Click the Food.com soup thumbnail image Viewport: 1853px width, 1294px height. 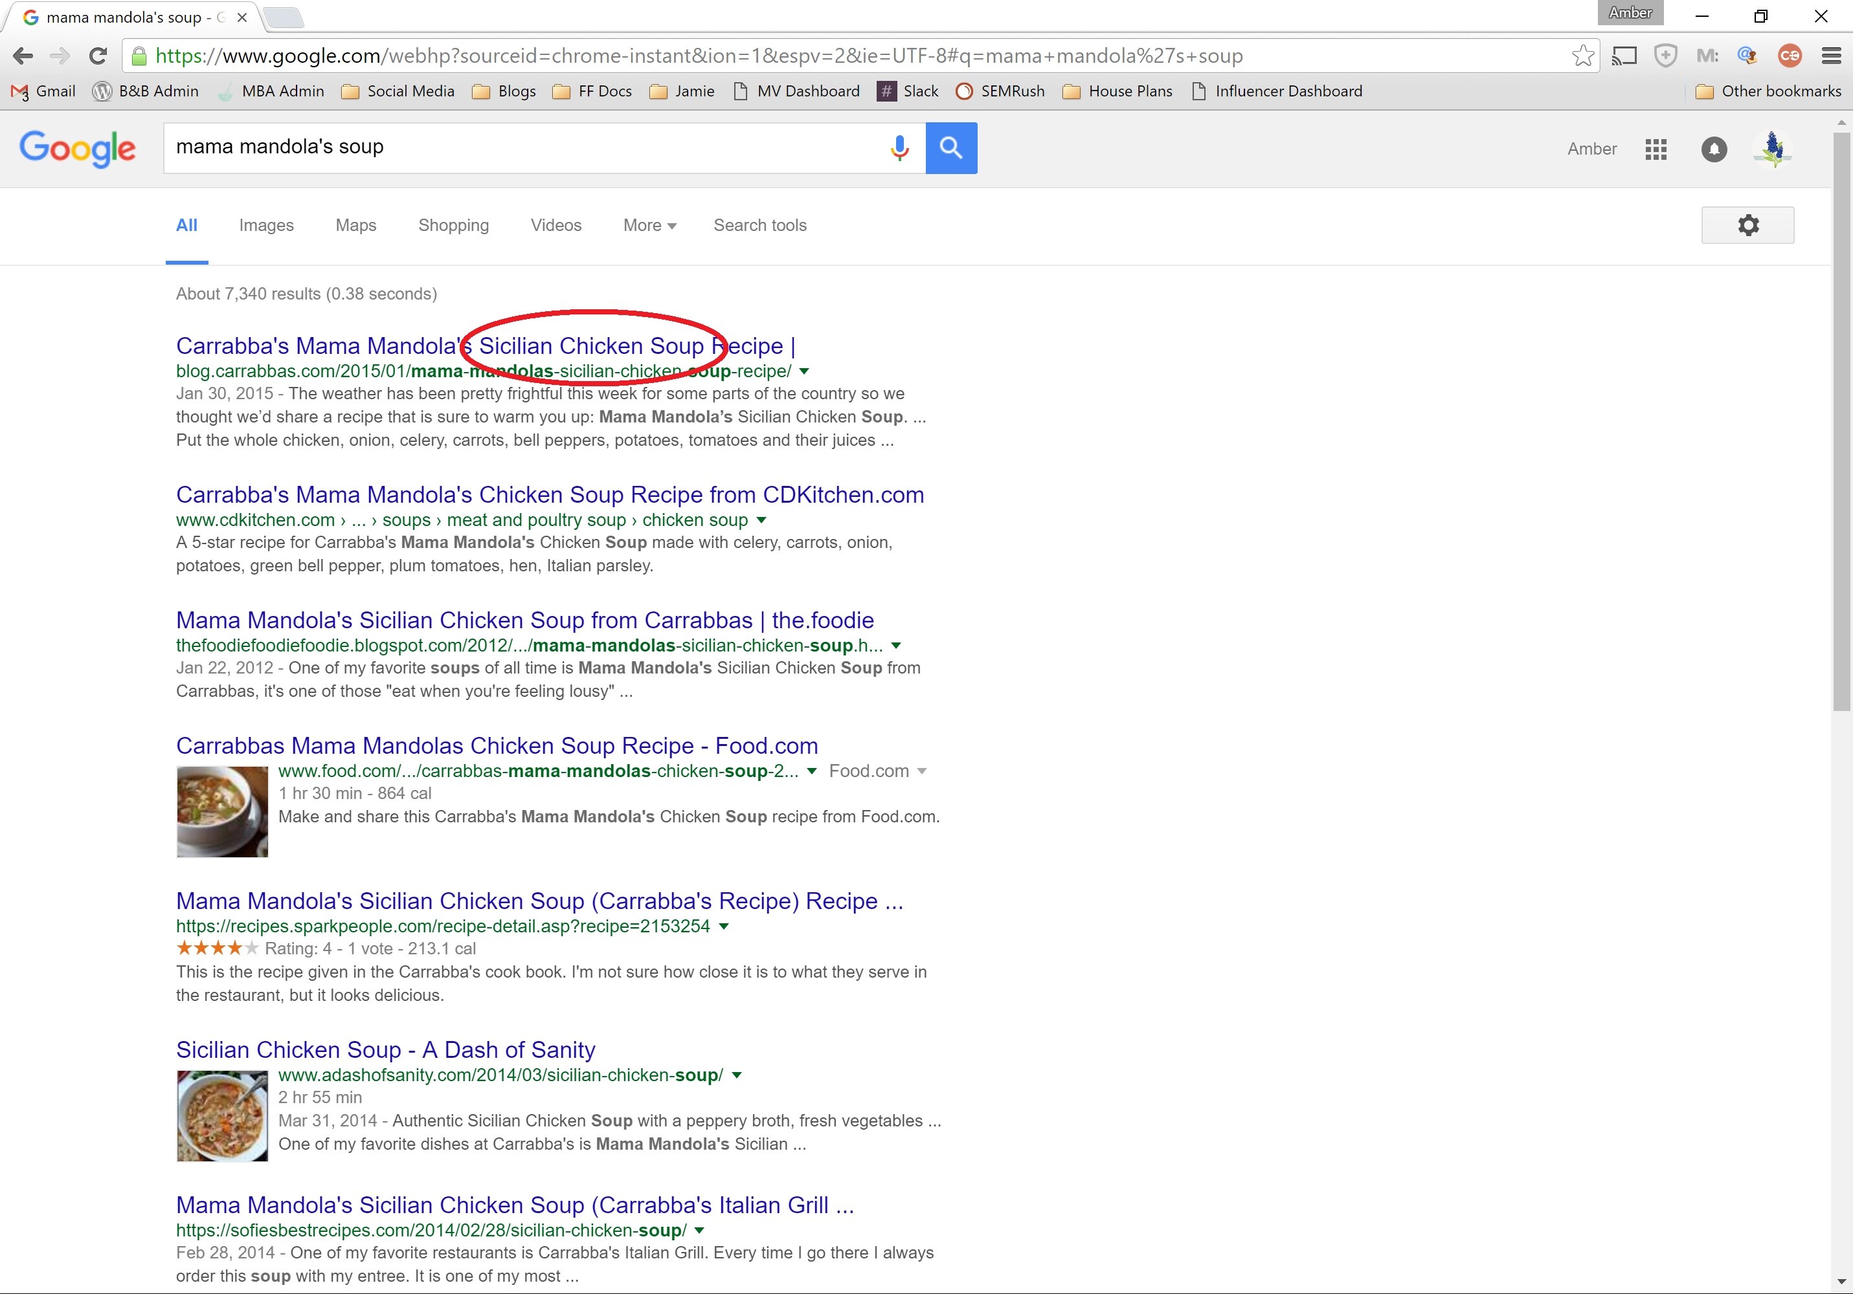(x=222, y=811)
